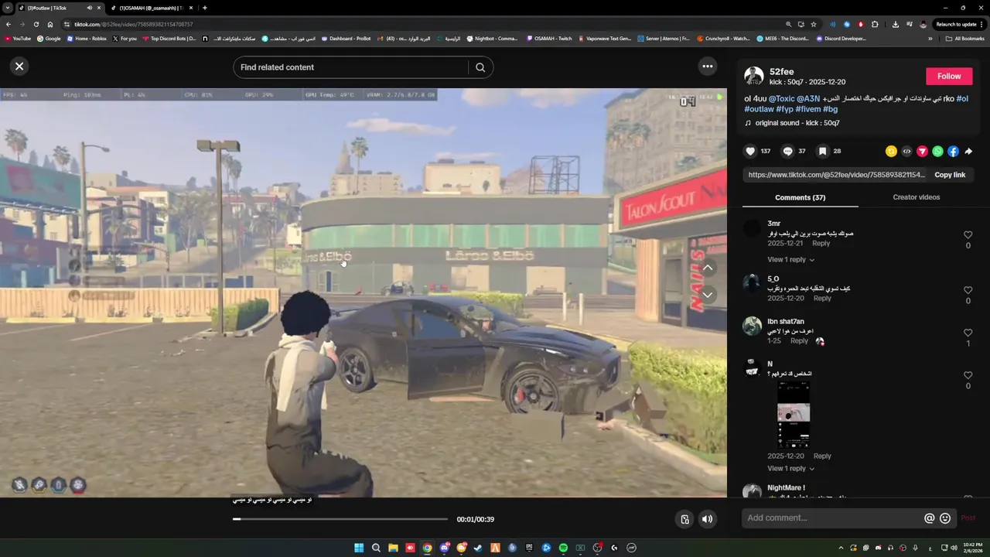Image resolution: width=990 pixels, height=557 pixels.
Task: Switch to Comments (37) tab
Action: pos(800,197)
